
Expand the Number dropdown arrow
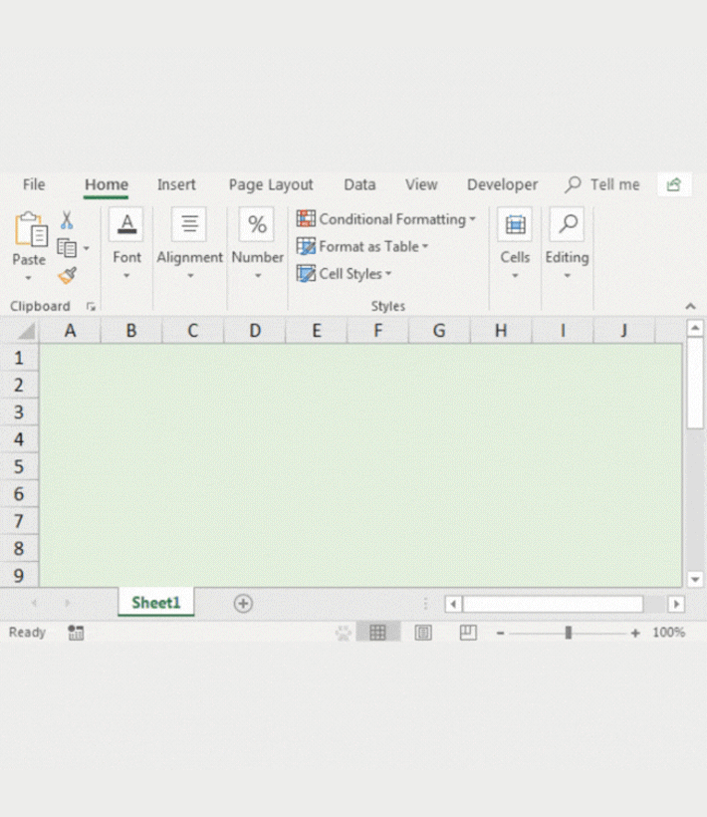[258, 276]
